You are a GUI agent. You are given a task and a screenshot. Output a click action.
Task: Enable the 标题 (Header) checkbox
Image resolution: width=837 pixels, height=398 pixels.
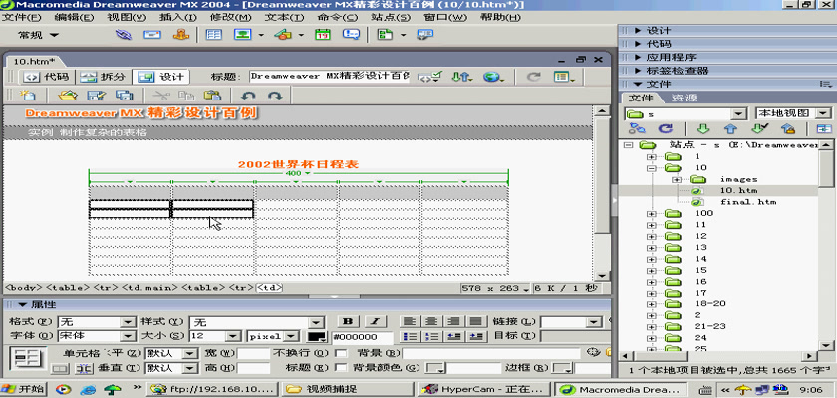pos(341,367)
